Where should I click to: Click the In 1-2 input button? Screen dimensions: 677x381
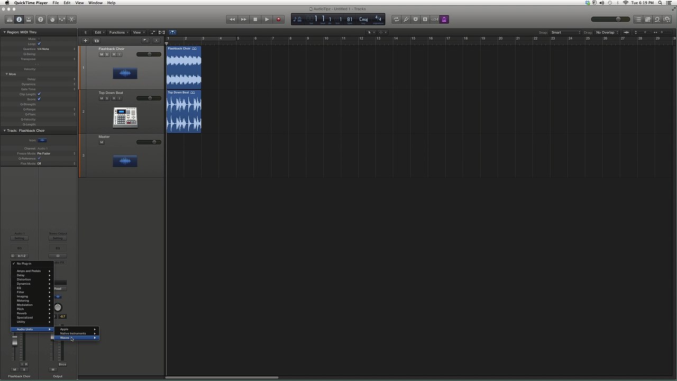click(22, 256)
